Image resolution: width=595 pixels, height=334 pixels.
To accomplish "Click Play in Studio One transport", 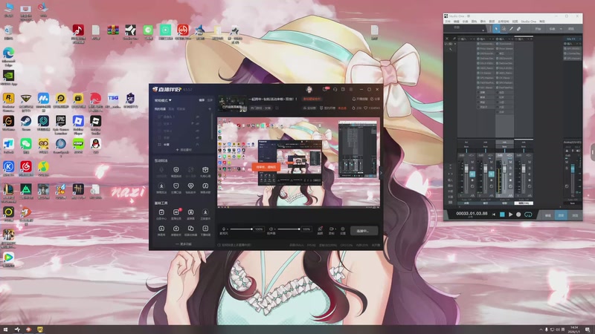I will [x=510, y=215].
